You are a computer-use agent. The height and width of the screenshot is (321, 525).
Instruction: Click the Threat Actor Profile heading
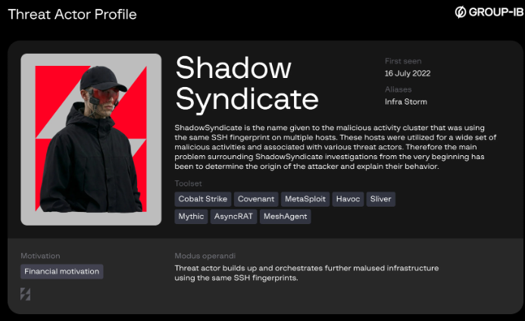73,14
